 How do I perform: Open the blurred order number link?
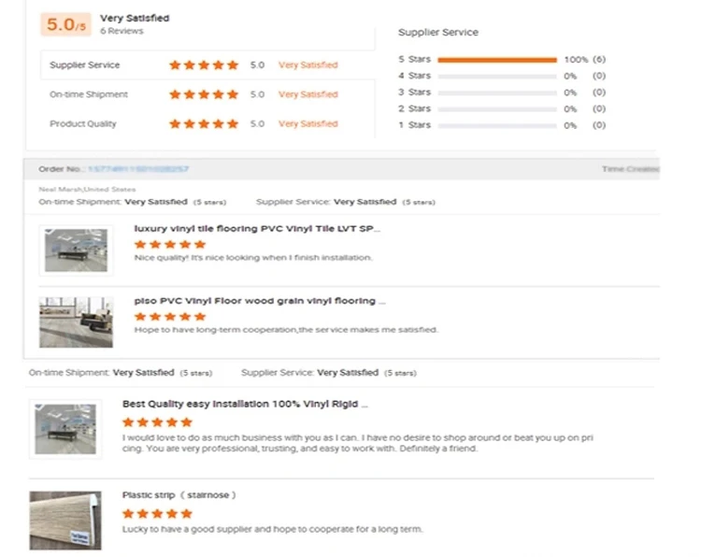point(138,169)
